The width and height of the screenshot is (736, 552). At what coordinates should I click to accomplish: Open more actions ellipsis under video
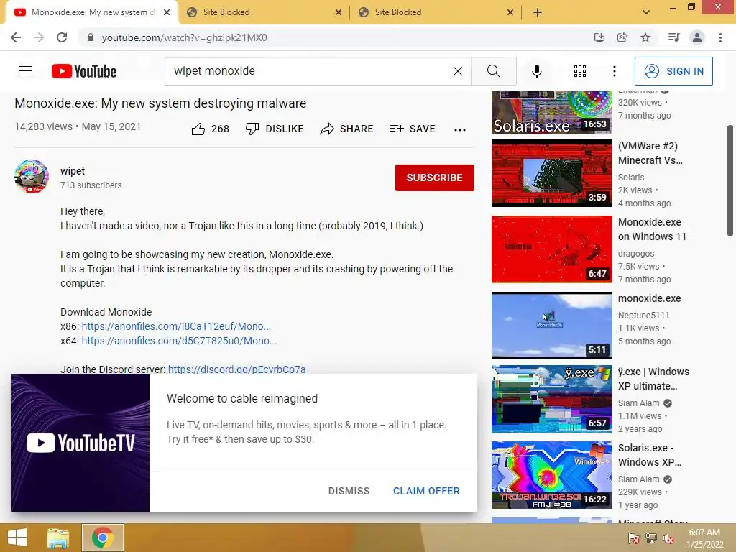pos(460,129)
